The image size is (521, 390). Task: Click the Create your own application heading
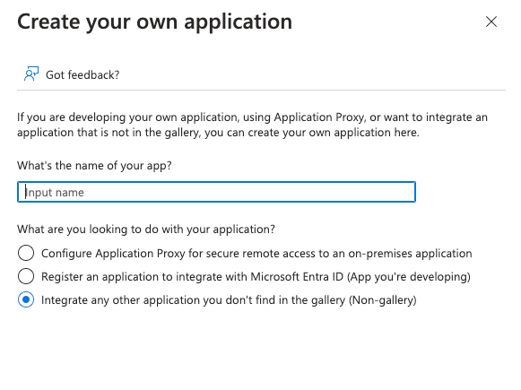[155, 22]
